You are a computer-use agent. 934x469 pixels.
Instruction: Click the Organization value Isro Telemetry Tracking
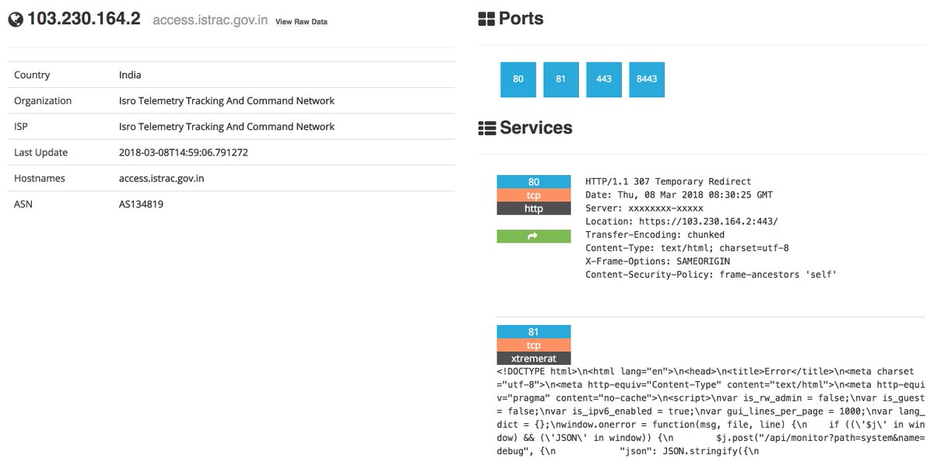(226, 101)
